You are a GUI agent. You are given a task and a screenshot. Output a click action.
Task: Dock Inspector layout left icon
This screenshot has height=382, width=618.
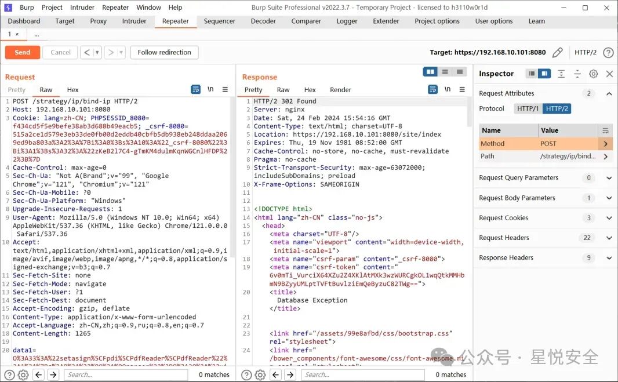pyautogui.click(x=532, y=74)
